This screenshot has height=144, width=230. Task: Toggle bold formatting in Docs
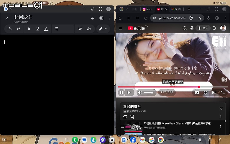[x=29, y=29]
